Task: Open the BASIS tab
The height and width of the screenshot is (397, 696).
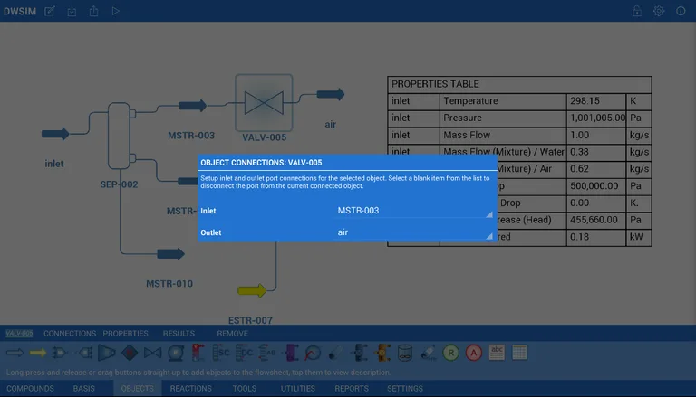Action: tap(84, 389)
